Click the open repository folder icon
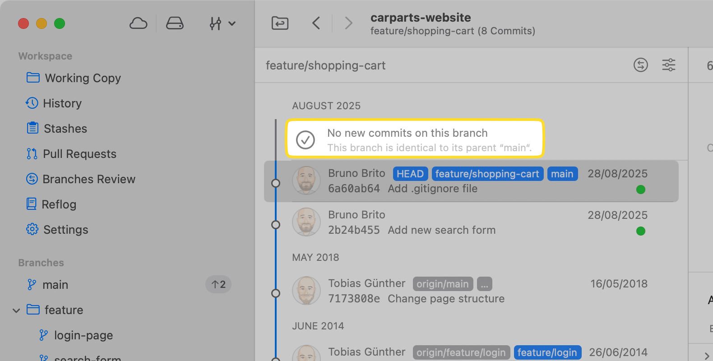The width and height of the screenshot is (713, 361). click(x=280, y=23)
